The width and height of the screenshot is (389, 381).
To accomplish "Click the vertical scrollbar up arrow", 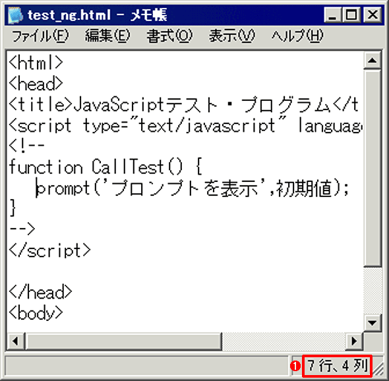I will click(x=372, y=60).
